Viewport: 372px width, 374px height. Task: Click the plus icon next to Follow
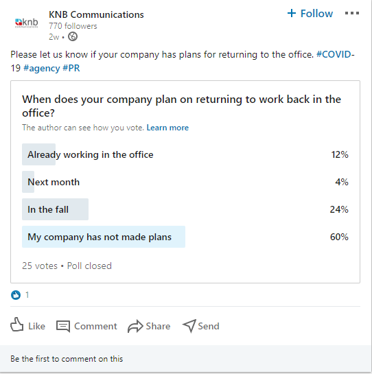(x=292, y=13)
